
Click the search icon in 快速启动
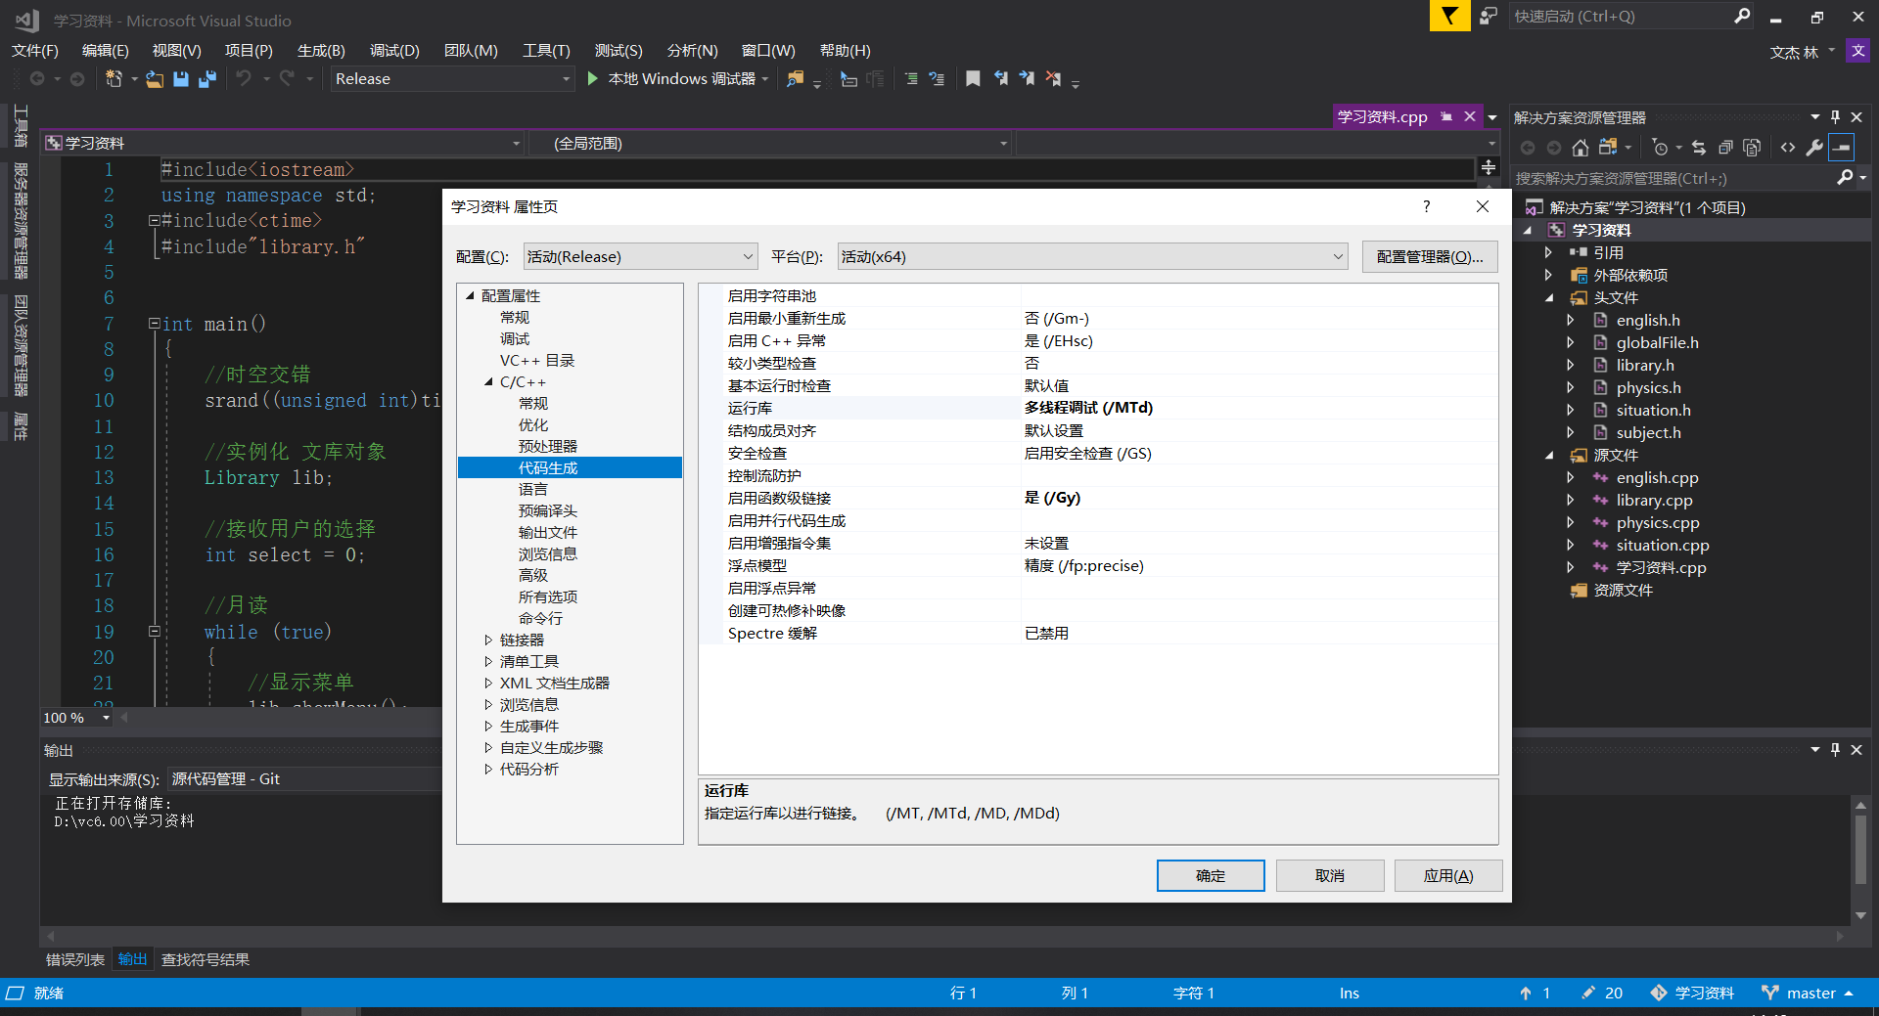click(1742, 16)
